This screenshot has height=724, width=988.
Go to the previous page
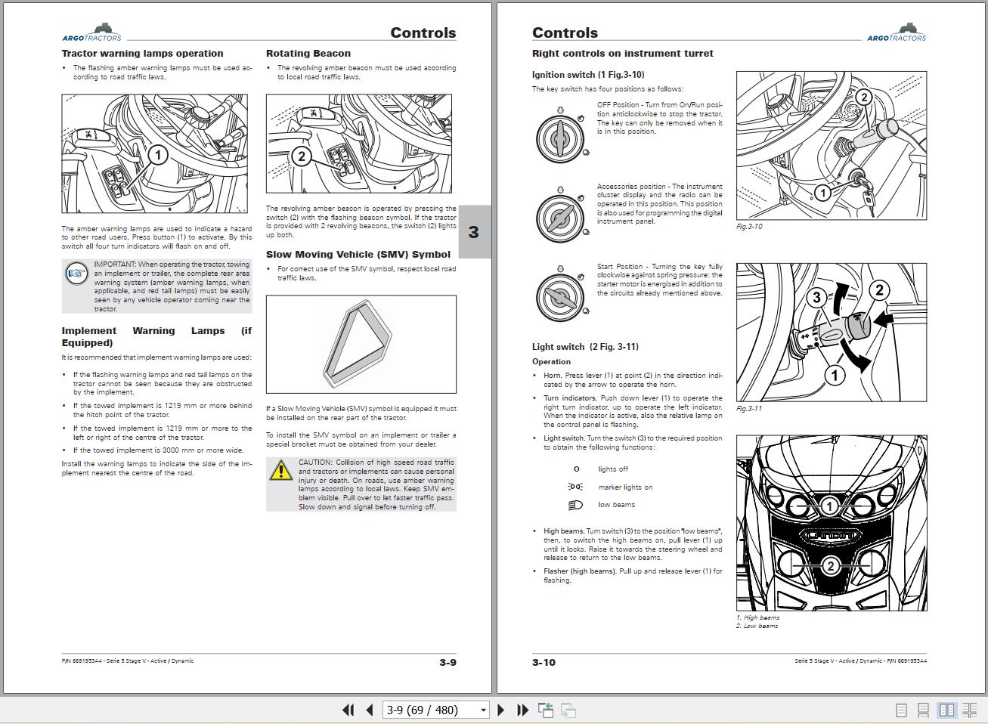[x=370, y=710]
